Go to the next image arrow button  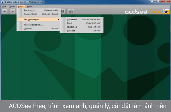12,11
